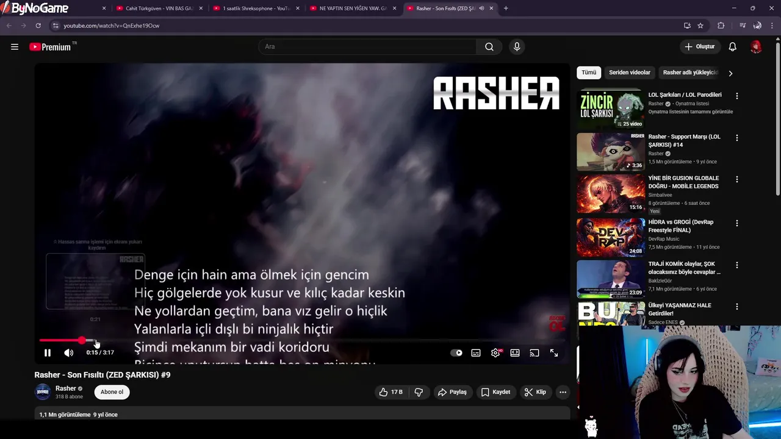Open the YouTube guide hamburger menu
781x439 pixels.
tap(15, 47)
